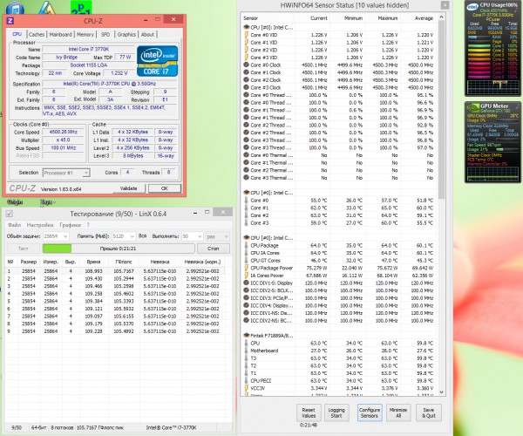The image size is (523, 436).
Task: Click the green P desktop icon above the CPU-Z title bar
Action: (x=81, y=7)
